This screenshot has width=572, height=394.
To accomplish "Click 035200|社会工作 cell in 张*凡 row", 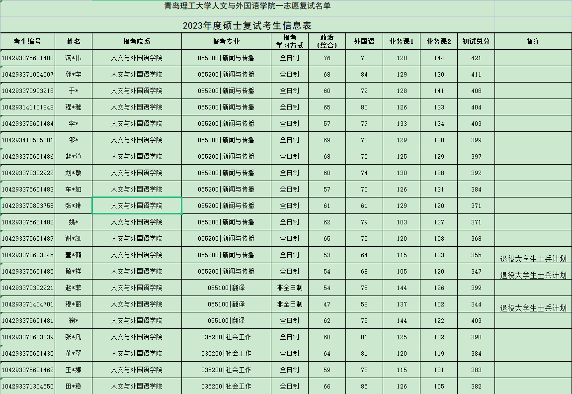I will (x=226, y=337).
